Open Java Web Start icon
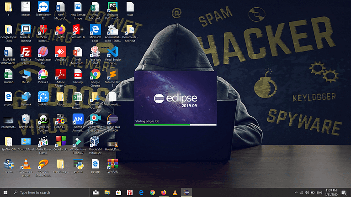The image size is (351, 197). point(96,55)
